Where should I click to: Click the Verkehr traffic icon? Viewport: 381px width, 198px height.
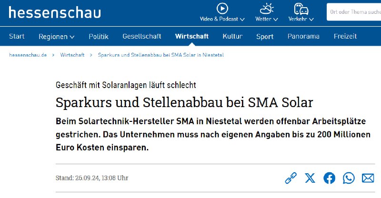(301, 9)
